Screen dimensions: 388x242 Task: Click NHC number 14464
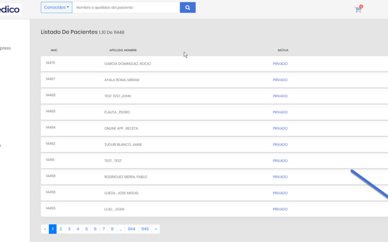[x=51, y=127]
